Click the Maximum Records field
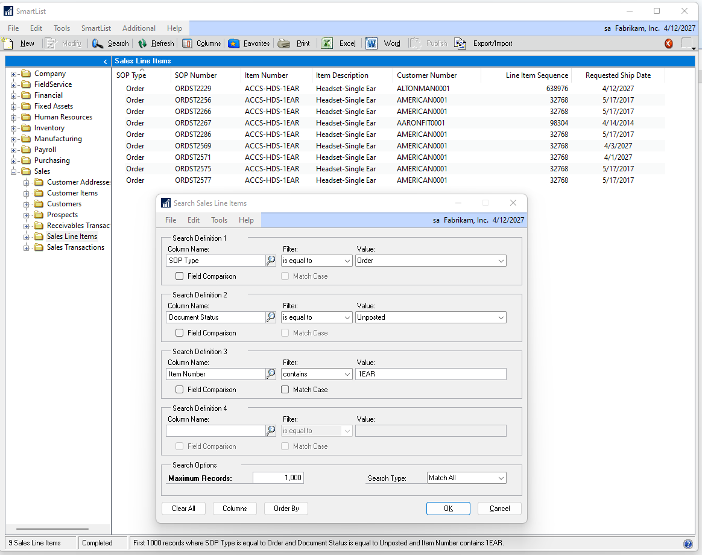This screenshot has height=555, width=702. click(278, 478)
